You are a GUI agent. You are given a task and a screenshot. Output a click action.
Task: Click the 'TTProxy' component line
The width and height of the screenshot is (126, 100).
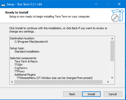click(19, 71)
